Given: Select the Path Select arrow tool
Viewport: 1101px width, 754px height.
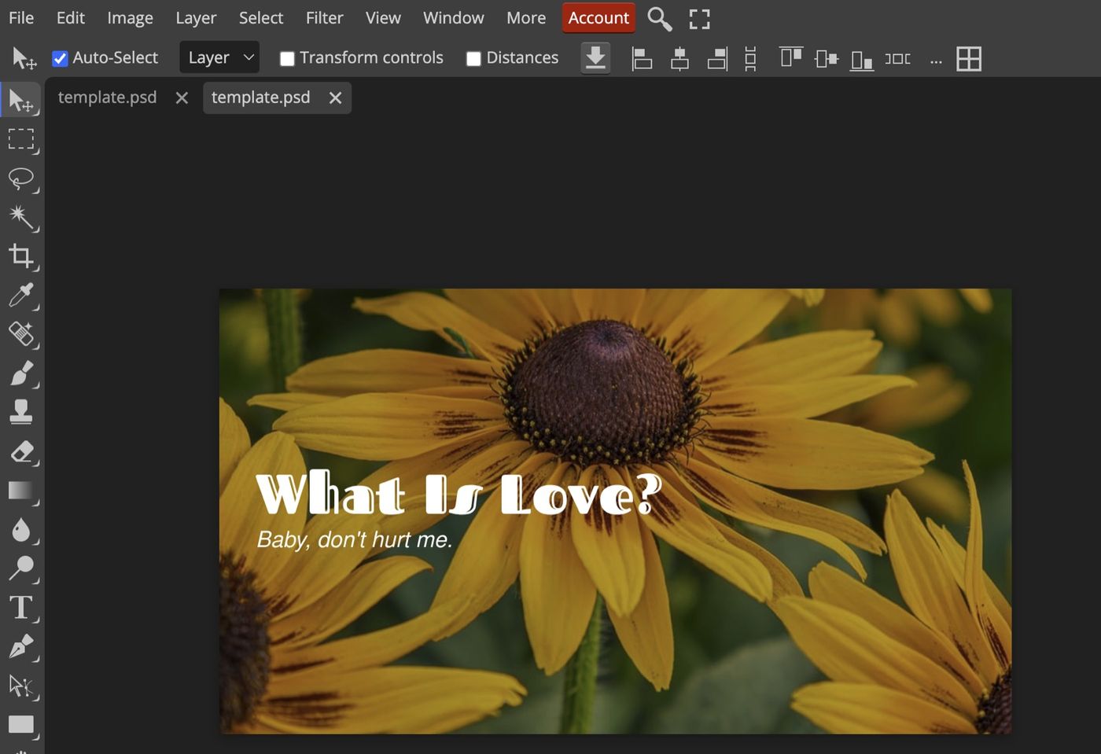Looking at the screenshot, I should (21, 686).
